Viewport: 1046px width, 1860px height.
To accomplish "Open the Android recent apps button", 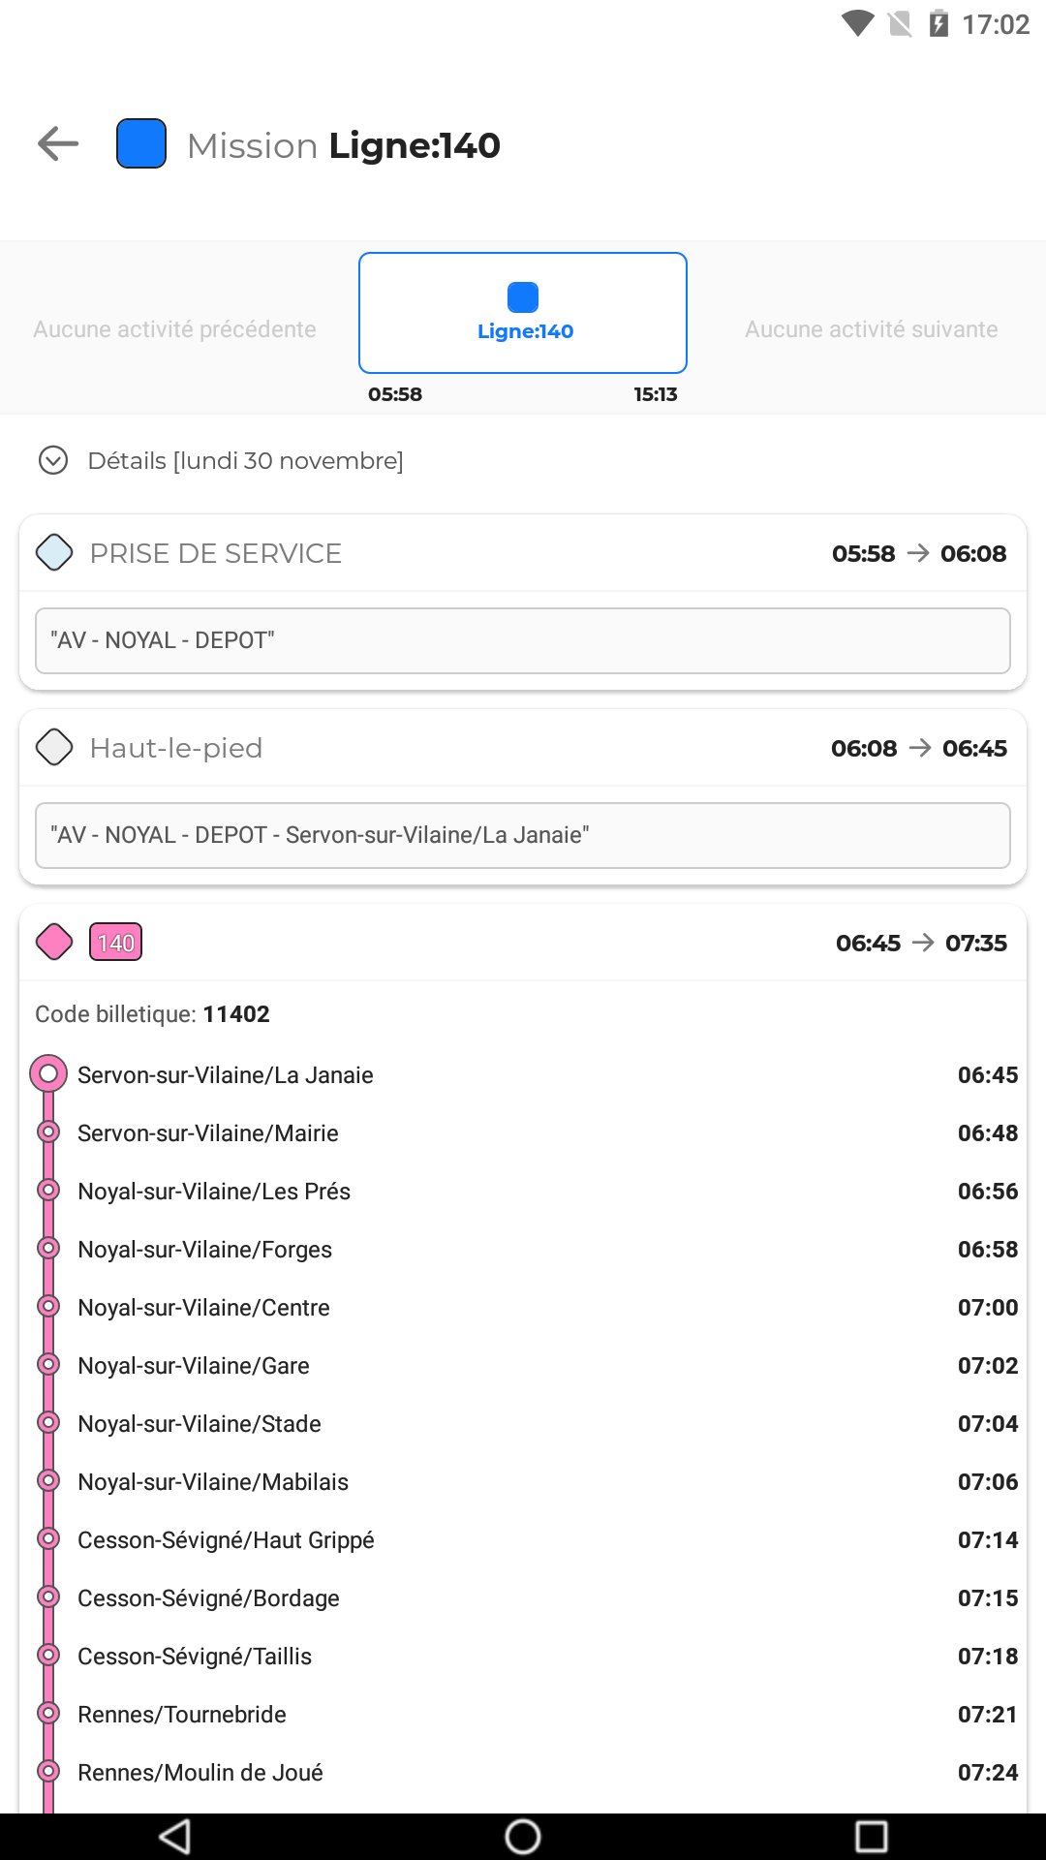I will click(x=871, y=1836).
